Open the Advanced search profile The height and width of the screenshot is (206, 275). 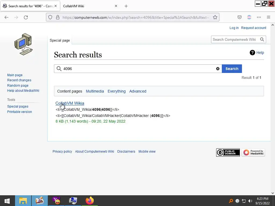pos(138,91)
